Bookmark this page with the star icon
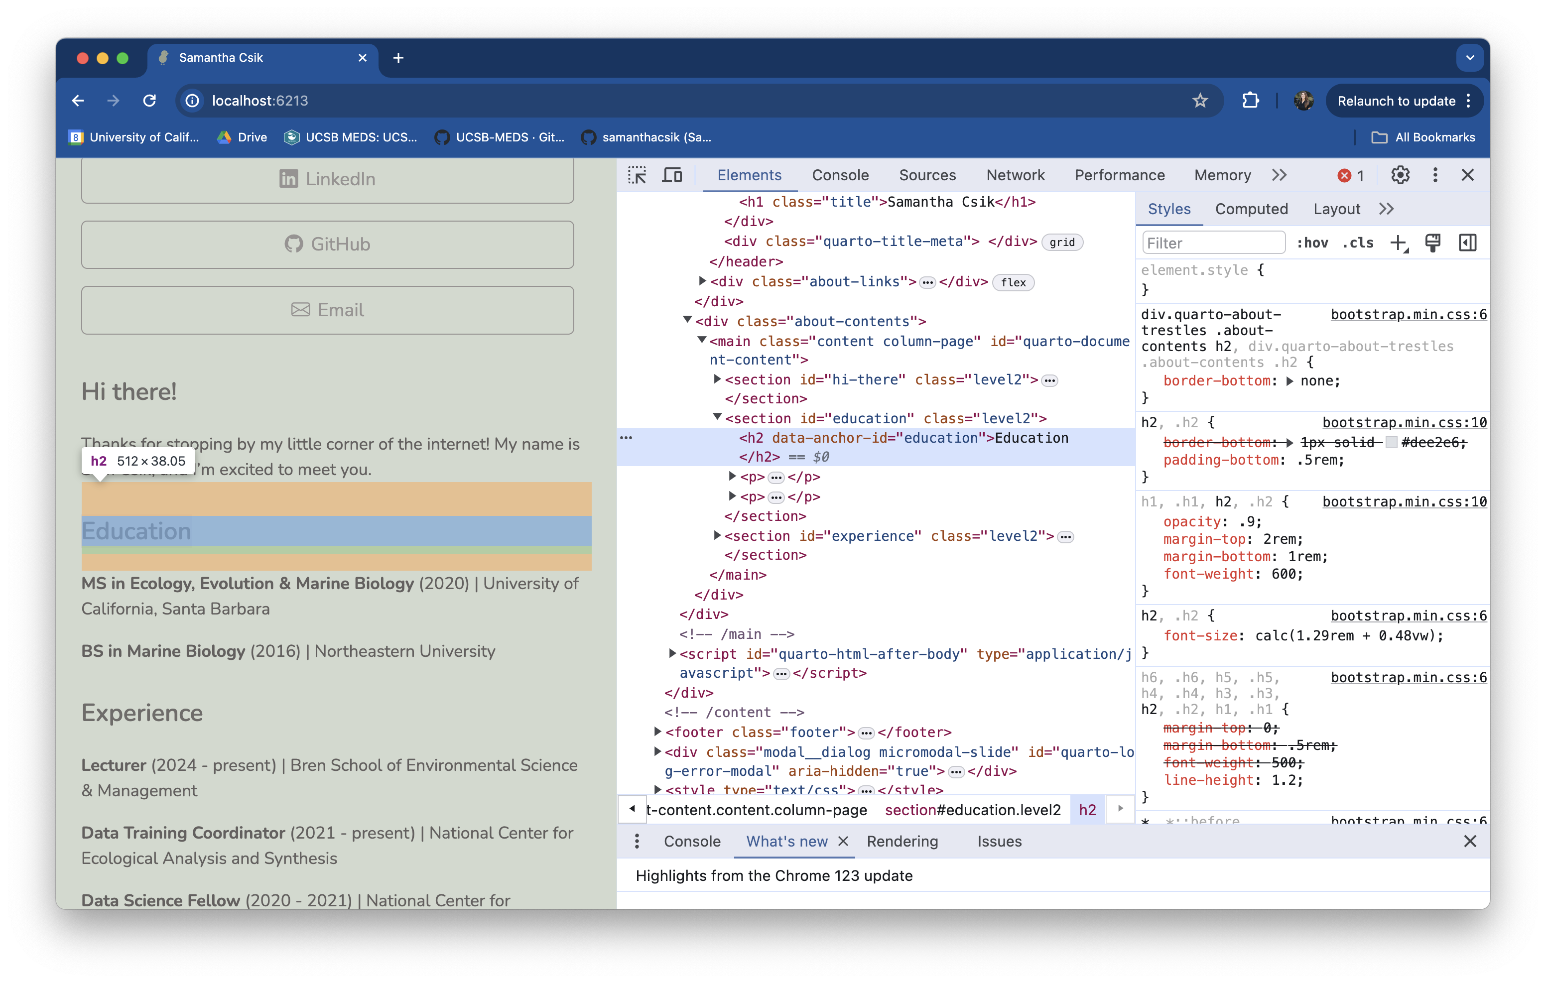The image size is (1546, 983). (x=1200, y=101)
